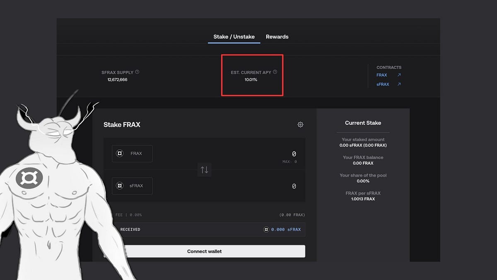Open the FRAX token selector
The height and width of the screenshot is (280, 497).
(132, 153)
